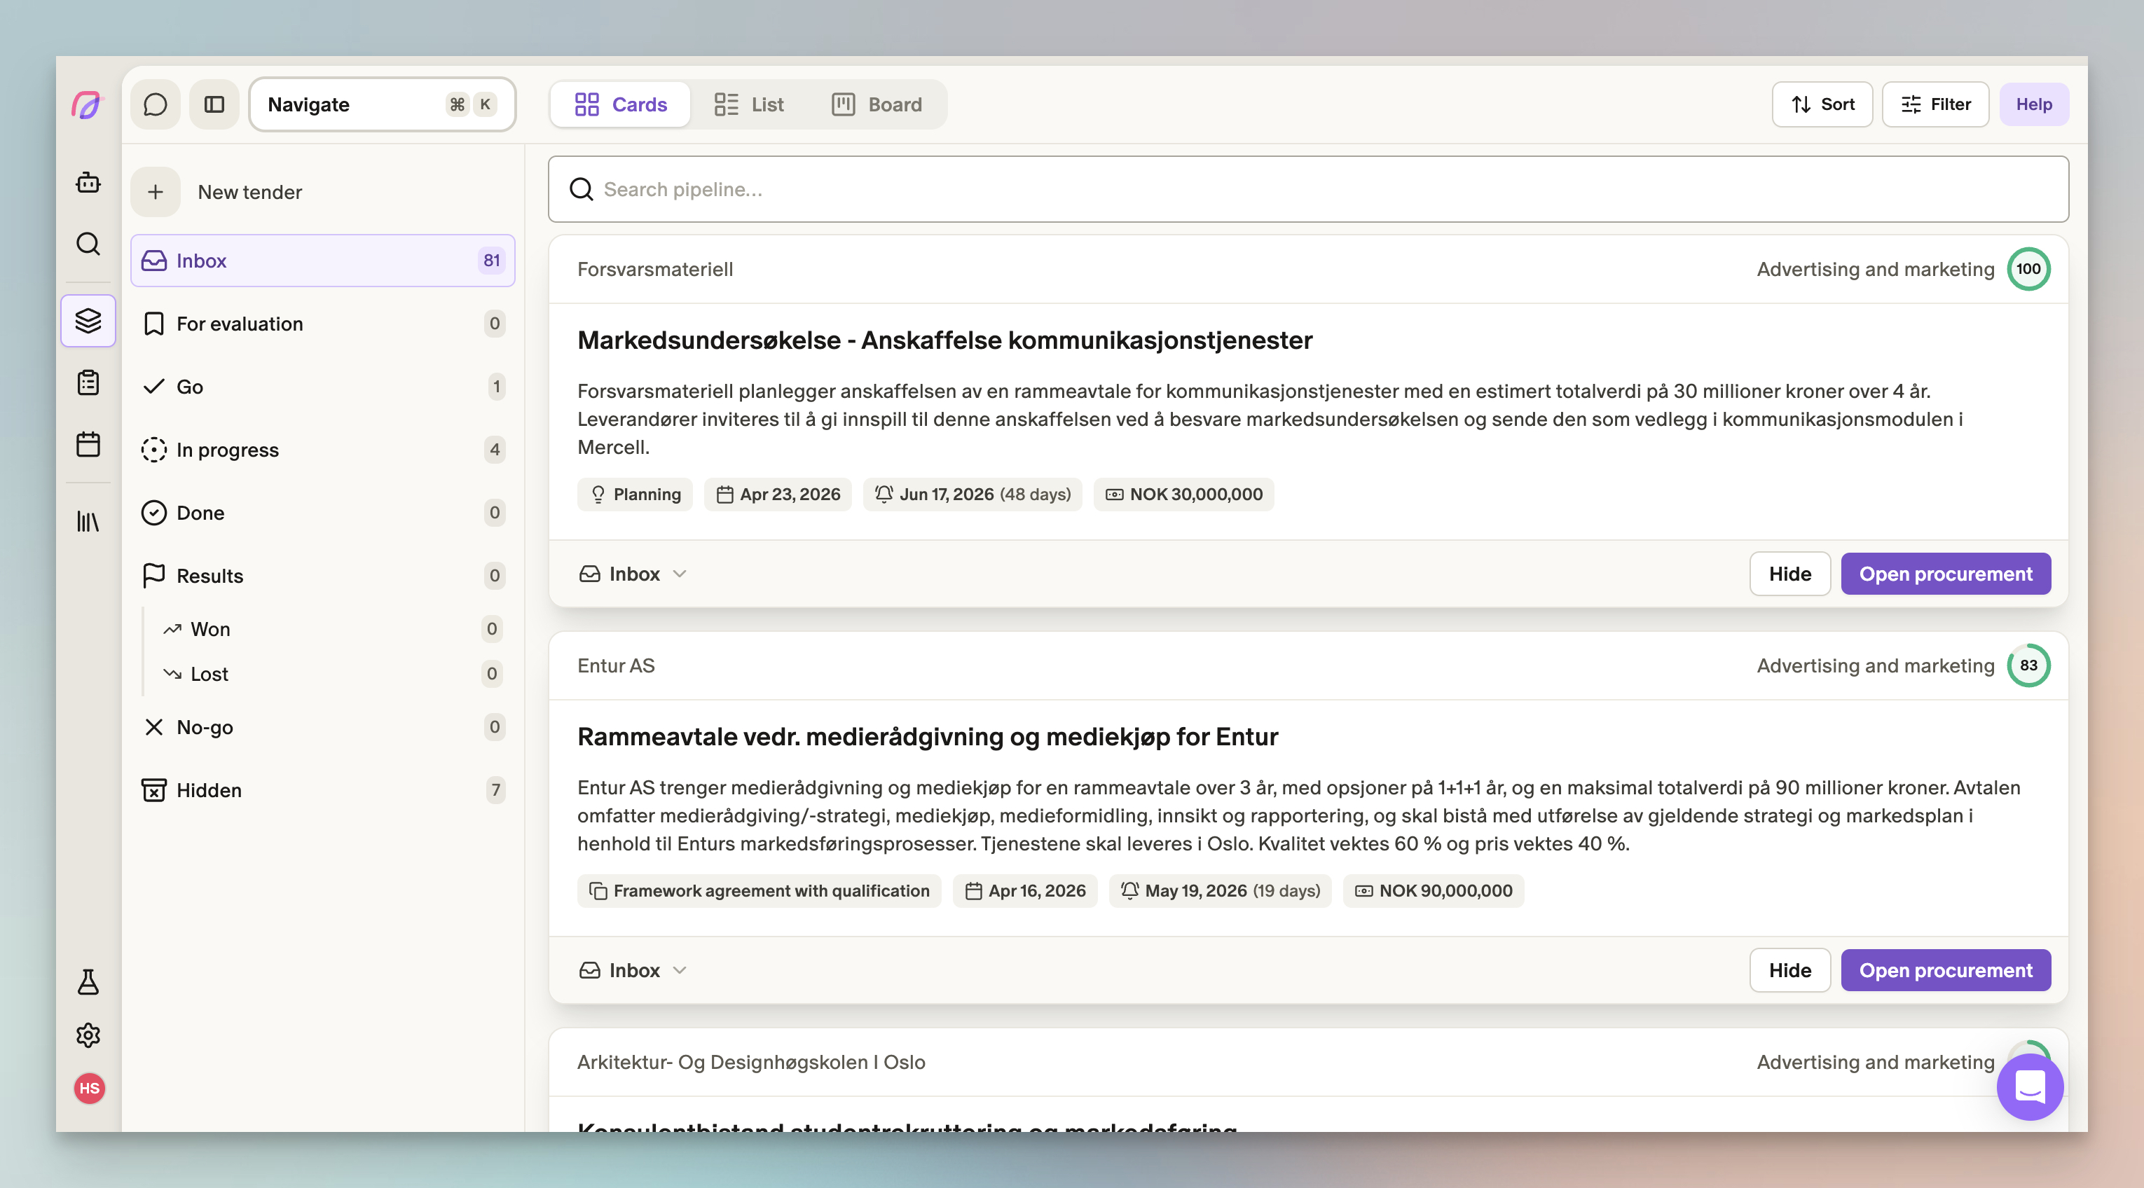Viewport: 2144px width, 1188px height.
Task: Open the AI assistant robot icon
Action: click(x=88, y=182)
